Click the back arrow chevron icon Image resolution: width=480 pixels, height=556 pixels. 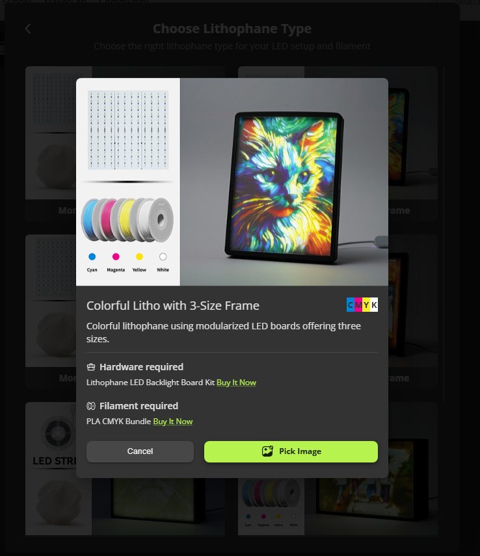click(x=28, y=29)
